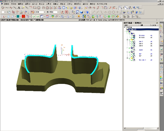This screenshot has width=164, height=131.
Task: Select the T11-130.5 operation row
Action: tap(143, 60)
